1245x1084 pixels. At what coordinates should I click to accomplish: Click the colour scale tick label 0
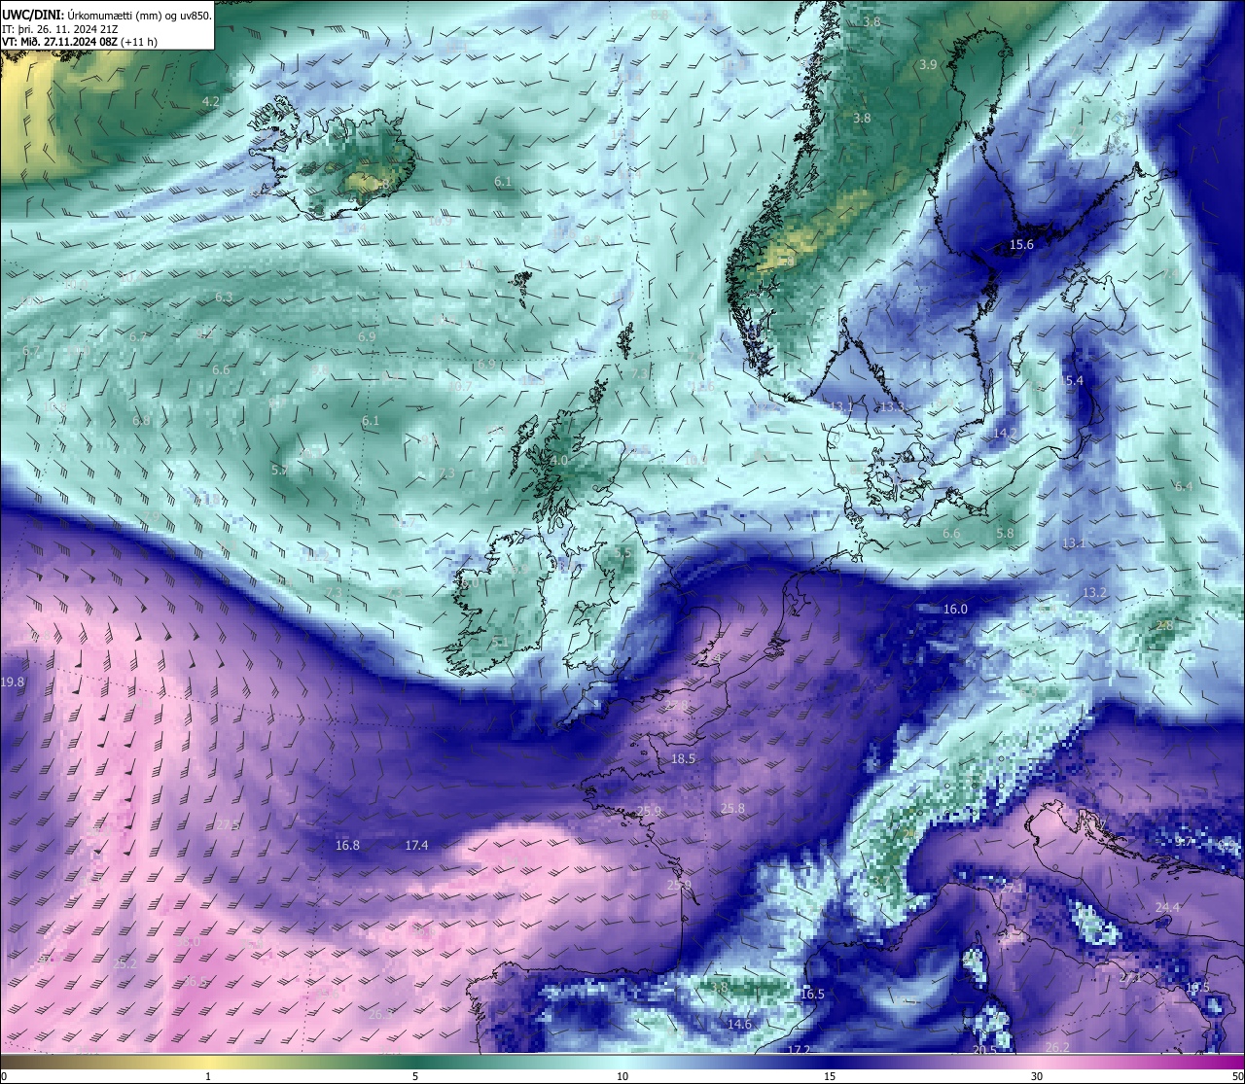[x=3, y=1076]
